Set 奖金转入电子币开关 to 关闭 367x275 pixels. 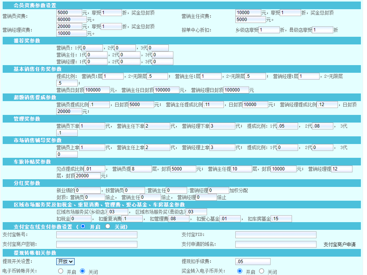click(261, 271)
